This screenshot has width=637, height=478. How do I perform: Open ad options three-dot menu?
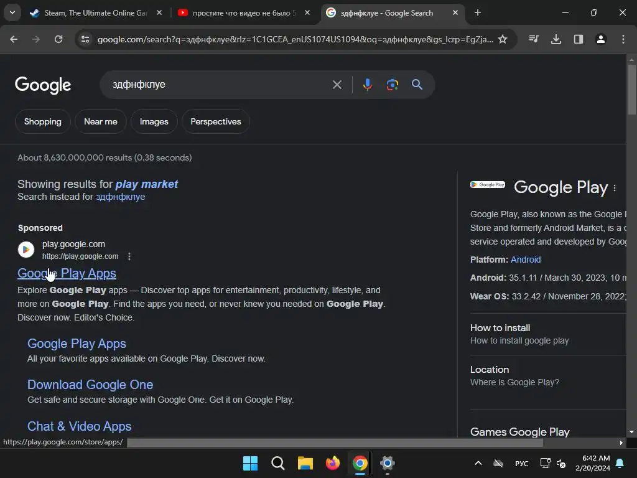(129, 256)
